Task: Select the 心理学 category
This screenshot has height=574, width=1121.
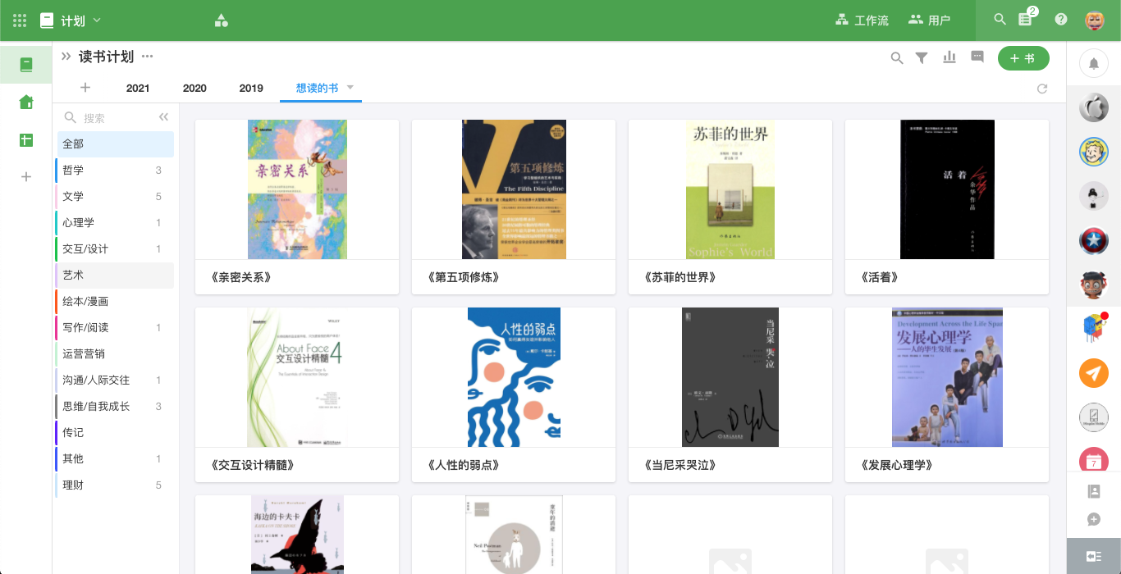Action: 115,223
